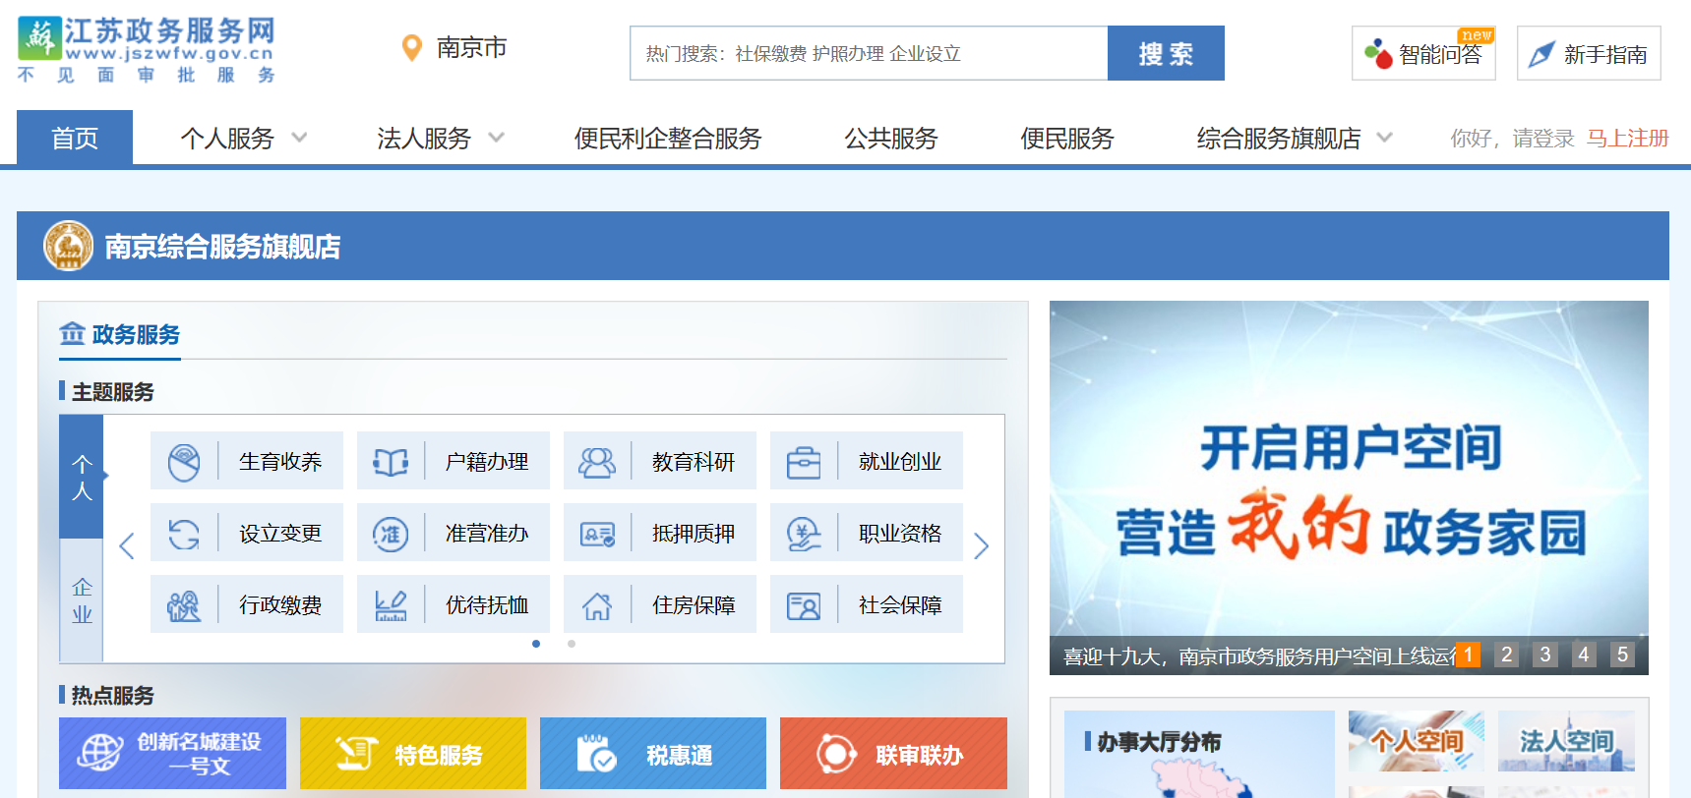This screenshot has height=798, width=1691.
Task: Focus the 热门搜索 search input field
Action: point(869,53)
